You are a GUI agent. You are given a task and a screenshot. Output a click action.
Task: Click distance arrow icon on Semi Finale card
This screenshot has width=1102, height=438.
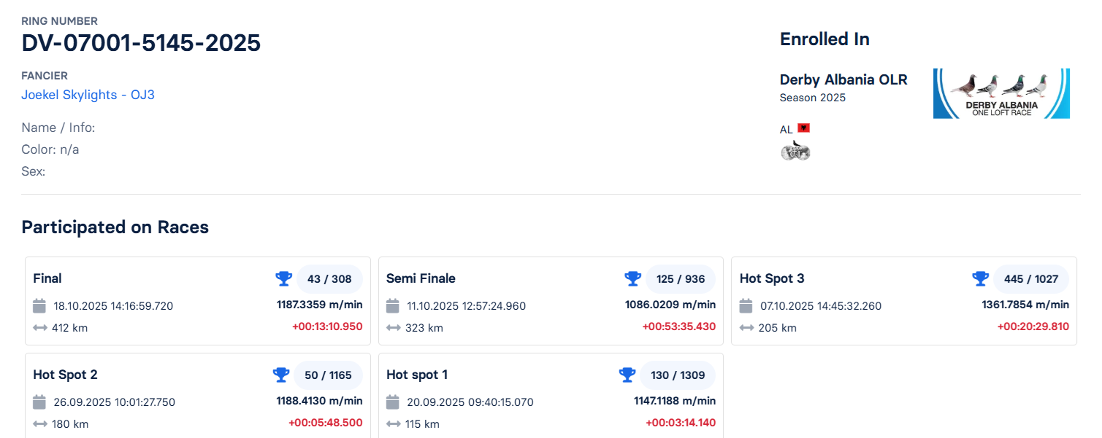pos(393,328)
